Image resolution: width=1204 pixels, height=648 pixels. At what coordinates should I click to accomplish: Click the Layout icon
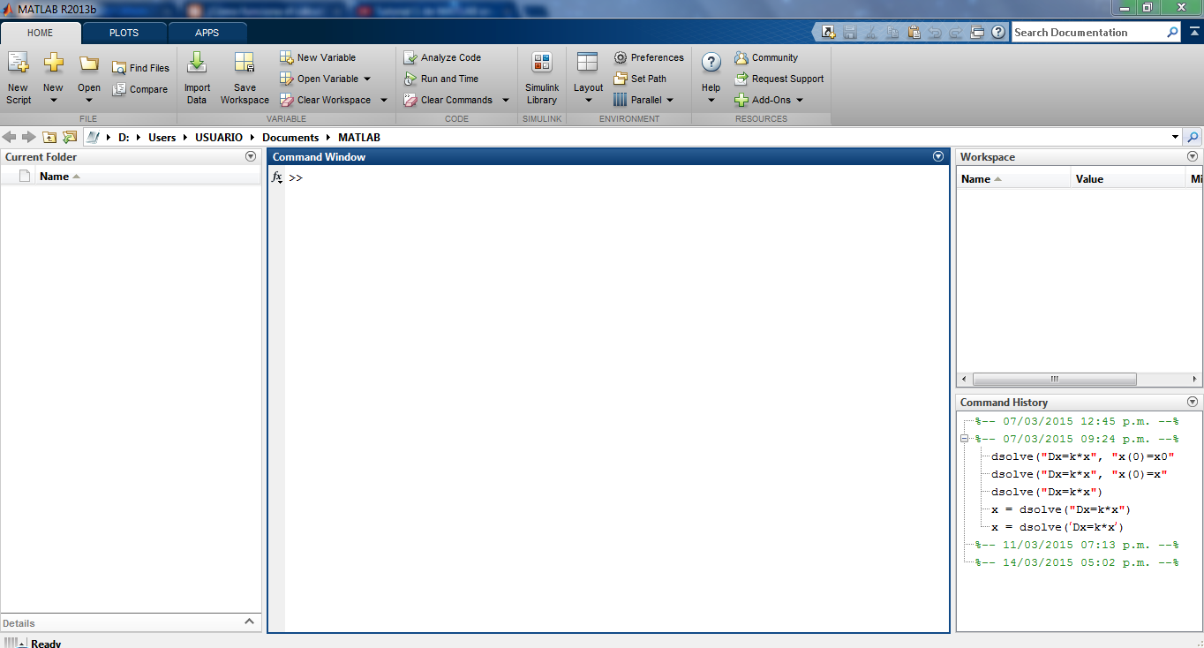pyautogui.click(x=588, y=63)
